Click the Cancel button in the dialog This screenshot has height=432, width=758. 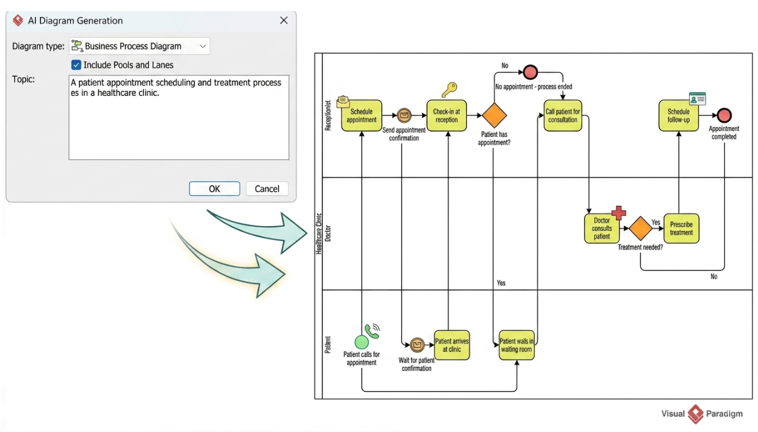click(x=267, y=189)
